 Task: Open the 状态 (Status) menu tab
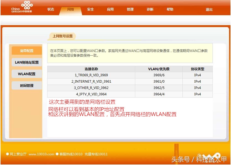tap(51, 9)
